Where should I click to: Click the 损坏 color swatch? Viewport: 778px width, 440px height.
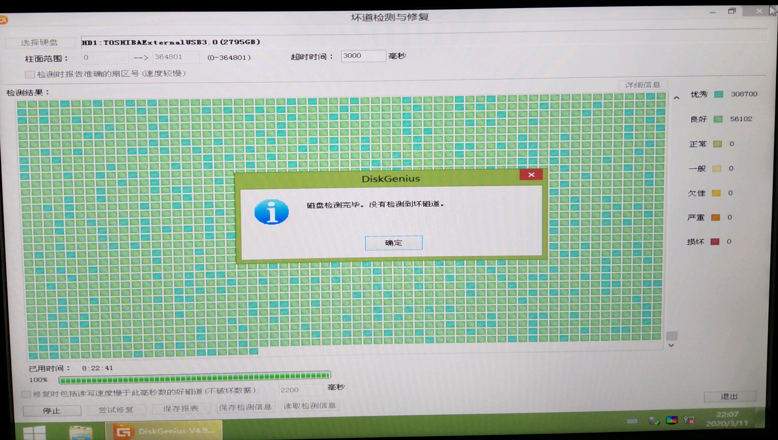(x=715, y=241)
